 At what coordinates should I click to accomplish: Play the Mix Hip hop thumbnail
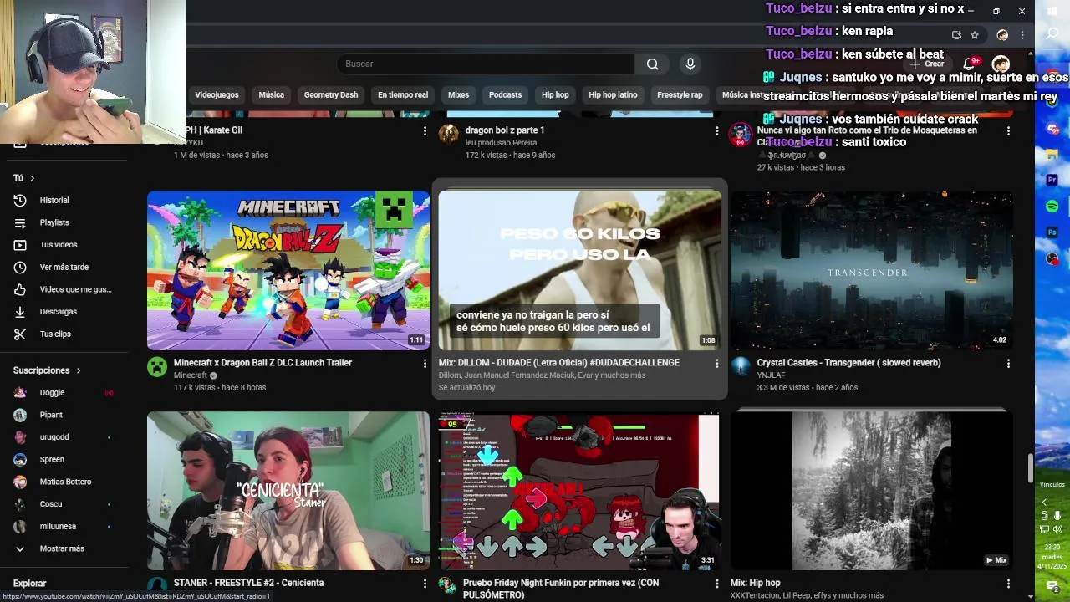(871, 491)
